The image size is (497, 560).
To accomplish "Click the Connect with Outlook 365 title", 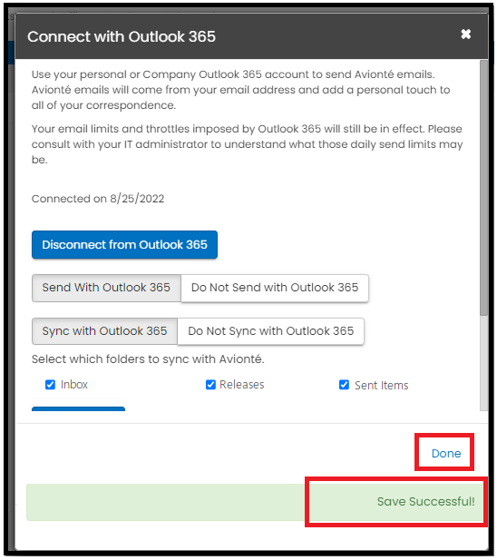I will pyautogui.click(x=122, y=37).
